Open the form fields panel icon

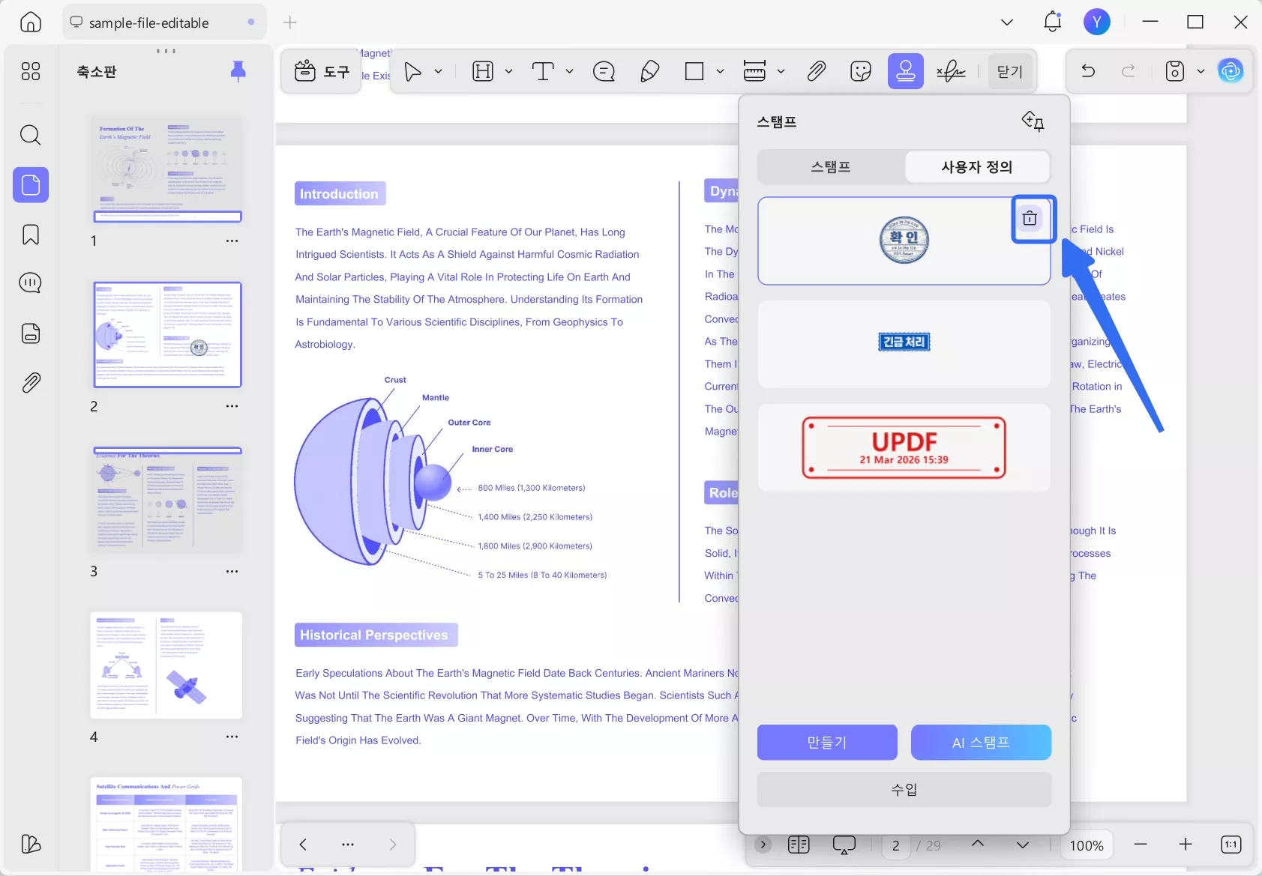(x=31, y=333)
